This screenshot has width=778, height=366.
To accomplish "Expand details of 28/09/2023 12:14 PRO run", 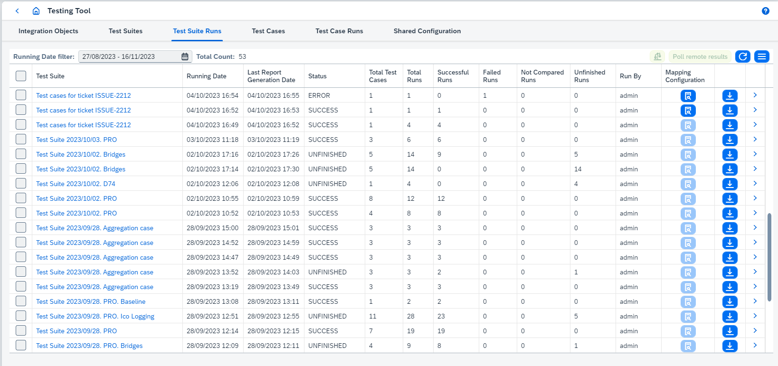I will tap(755, 331).
